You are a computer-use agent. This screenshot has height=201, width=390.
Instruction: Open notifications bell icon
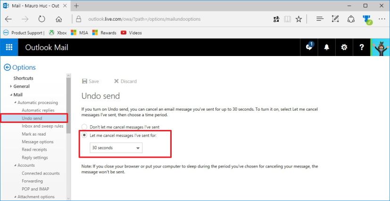(x=327, y=47)
